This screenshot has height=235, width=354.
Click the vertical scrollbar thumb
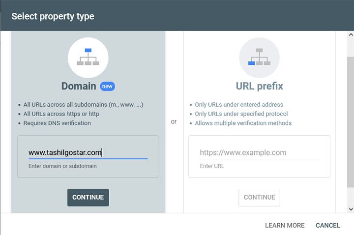pyautogui.click(x=351, y=122)
